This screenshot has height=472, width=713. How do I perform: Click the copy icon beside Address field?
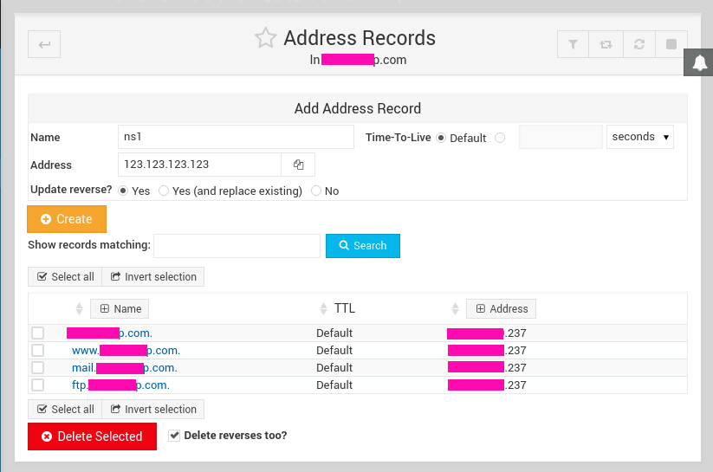click(x=298, y=165)
